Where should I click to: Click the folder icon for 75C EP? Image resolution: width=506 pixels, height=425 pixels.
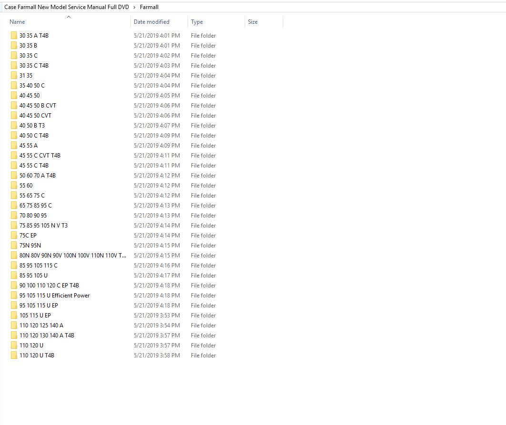point(13,236)
